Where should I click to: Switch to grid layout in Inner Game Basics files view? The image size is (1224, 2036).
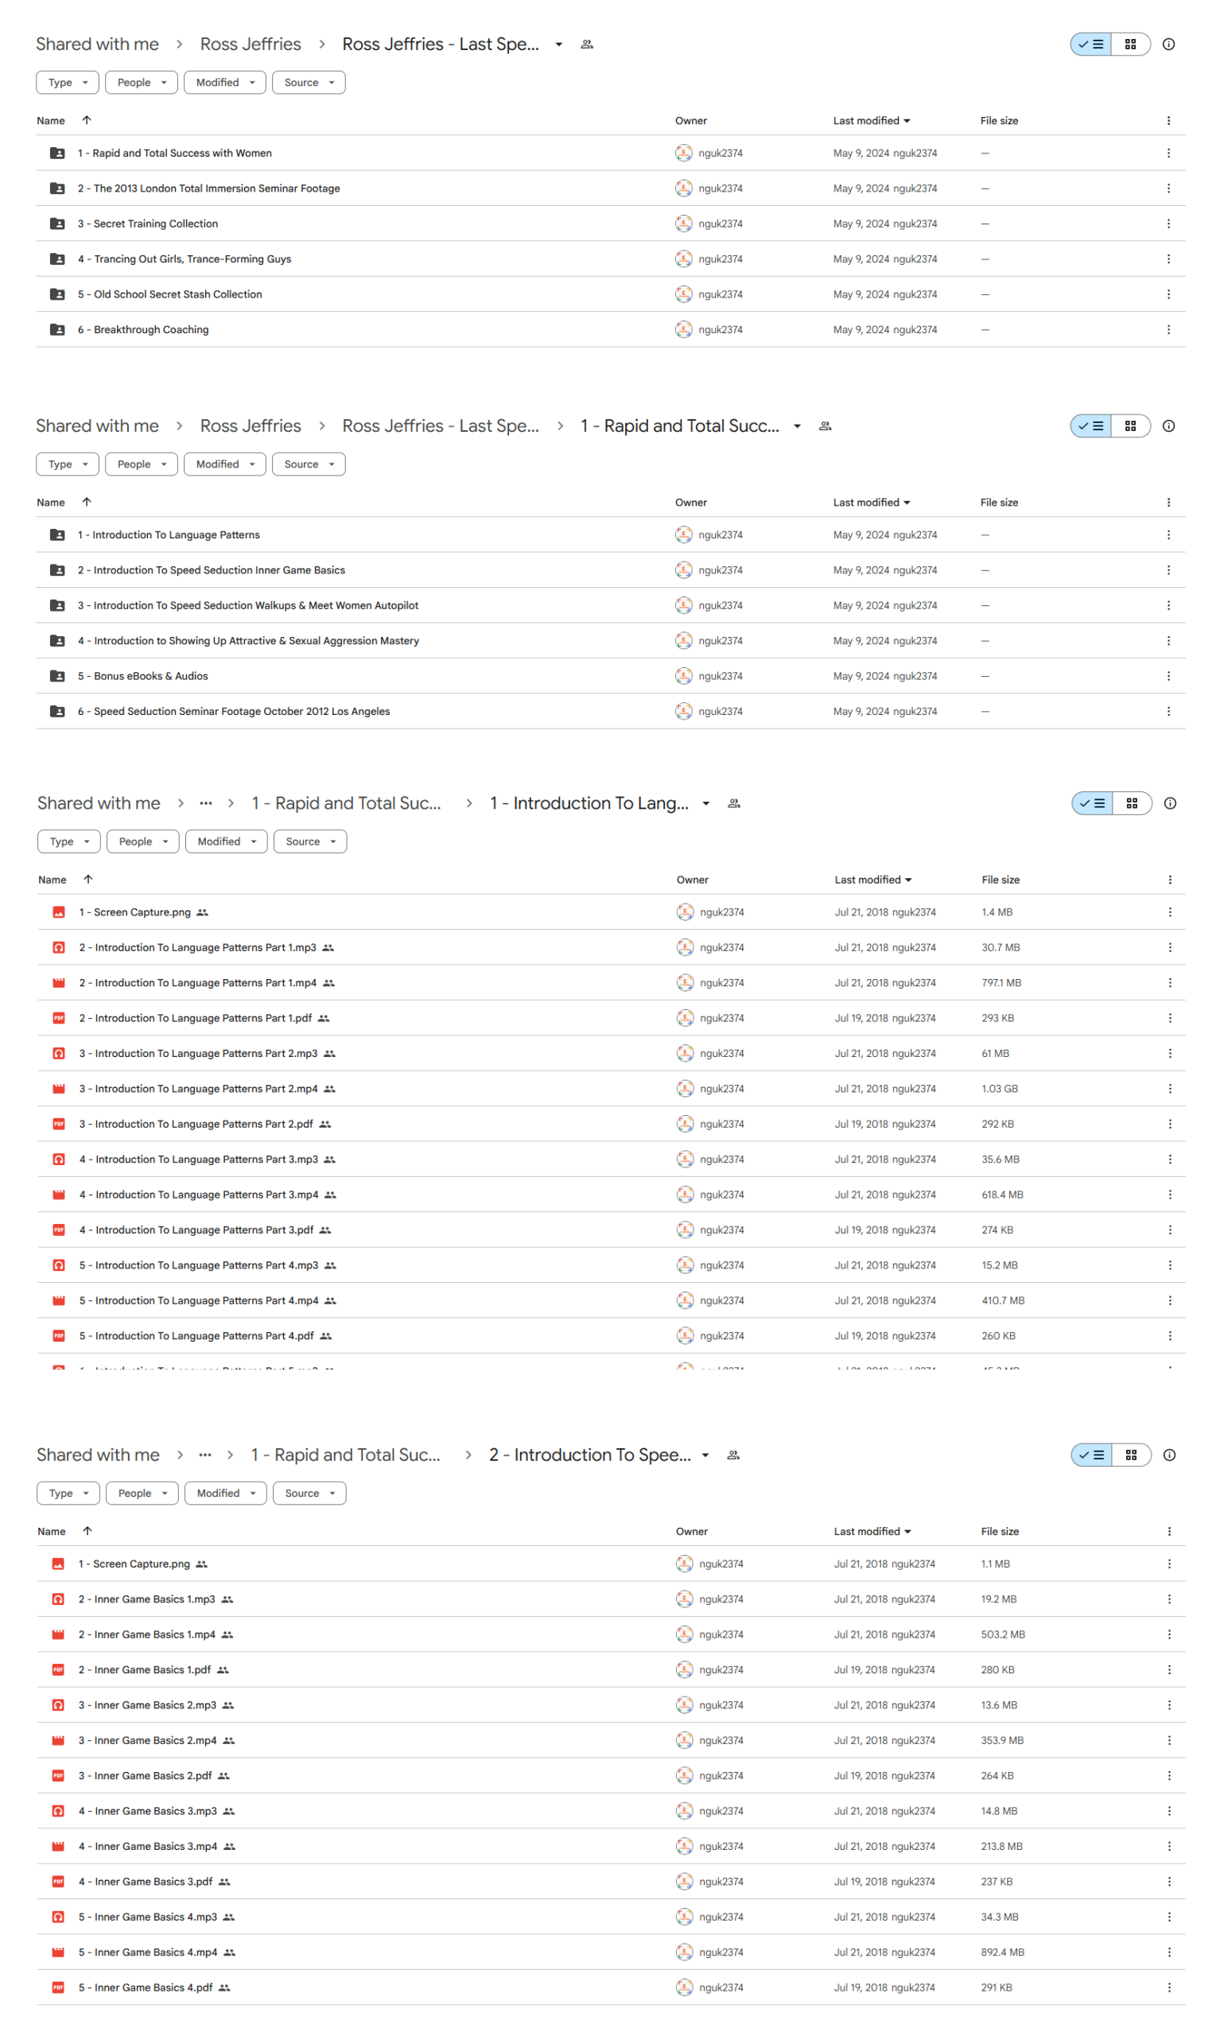[1131, 1455]
